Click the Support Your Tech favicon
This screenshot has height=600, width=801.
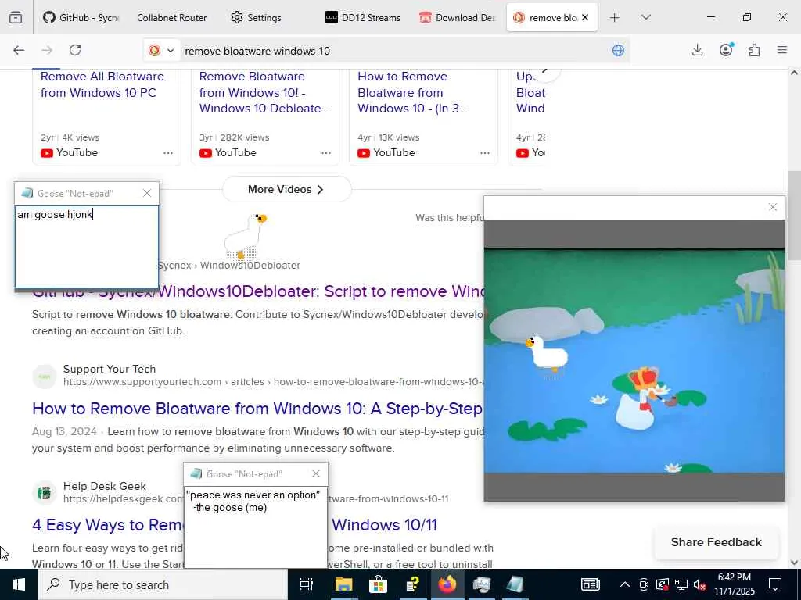[x=45, y=376]
